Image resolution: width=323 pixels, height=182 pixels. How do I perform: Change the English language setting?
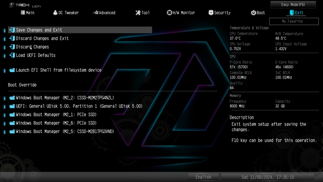tap(203, 177)
